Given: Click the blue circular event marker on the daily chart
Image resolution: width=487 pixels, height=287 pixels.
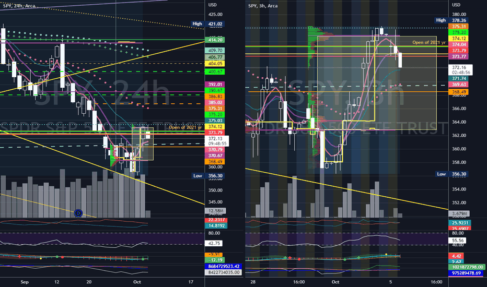Looking at the screenshot, I should point(78,213).
